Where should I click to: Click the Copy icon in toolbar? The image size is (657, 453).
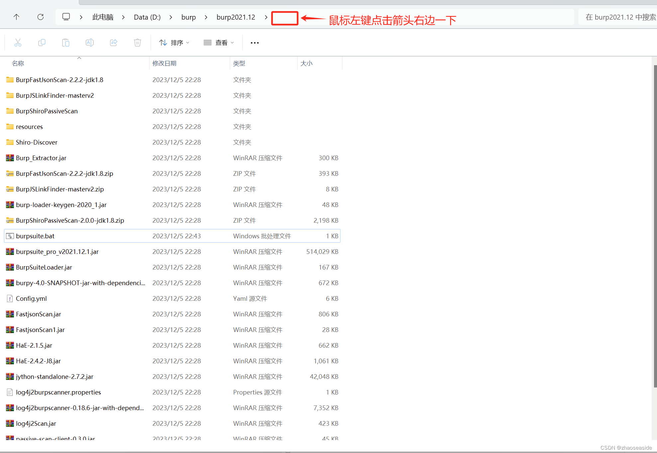[42, 43]
